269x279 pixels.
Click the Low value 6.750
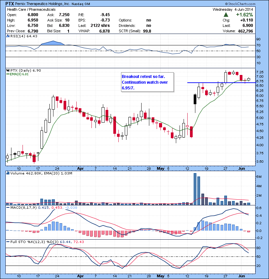[x=33, y=26]
